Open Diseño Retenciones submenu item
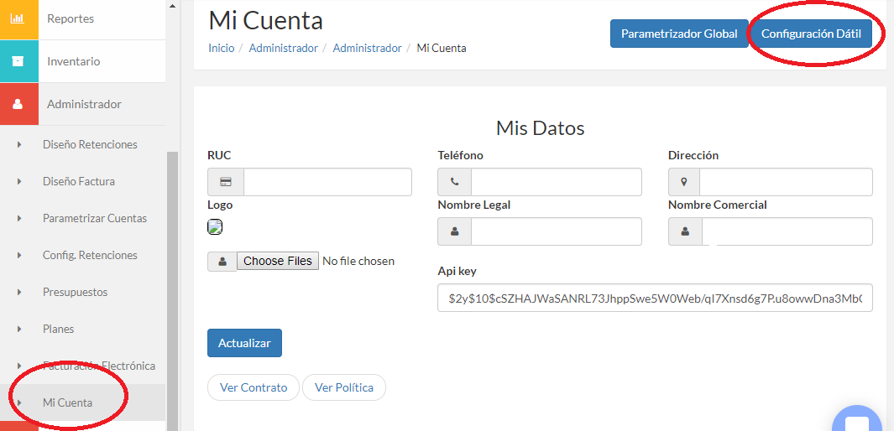The height and width of the screenshot is (431, 894). point(82,144)
